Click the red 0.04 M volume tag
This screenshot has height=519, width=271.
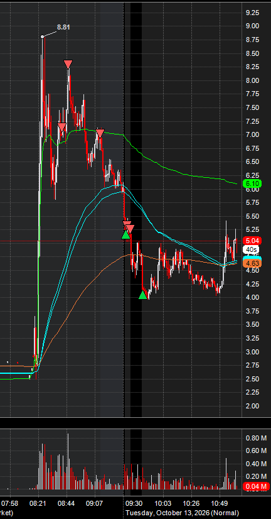255,486
